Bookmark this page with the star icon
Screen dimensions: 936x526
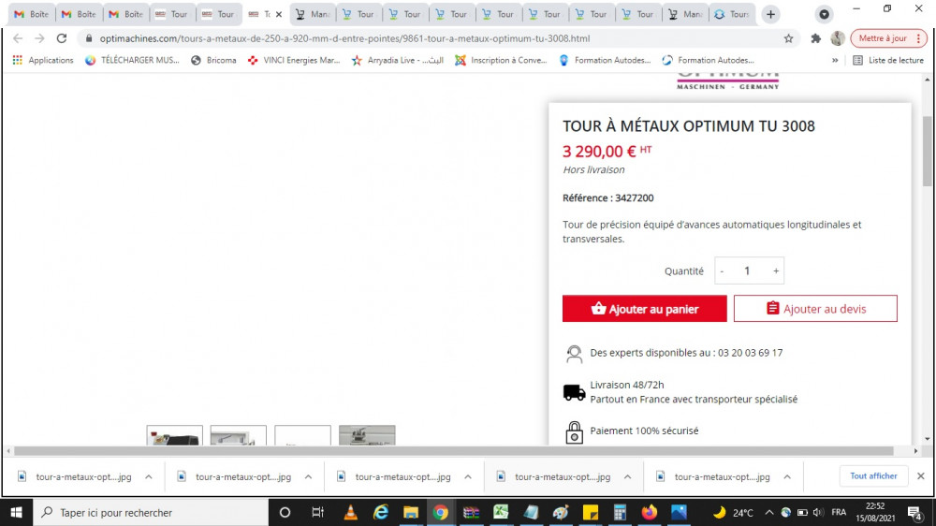click(x=788, y=38)
